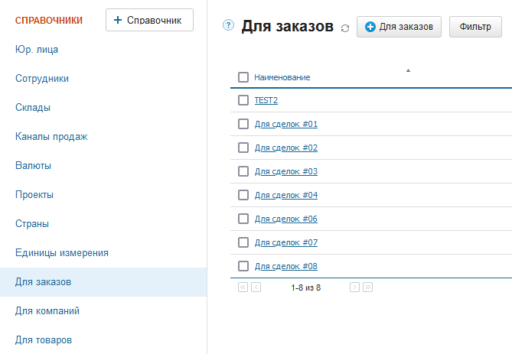Select Каналы продаж in the sidebar
The width and height of the screenshot is (512, 354).
tap(51, 136)
